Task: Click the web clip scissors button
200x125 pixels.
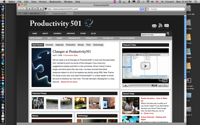Action: coord(35,9)
